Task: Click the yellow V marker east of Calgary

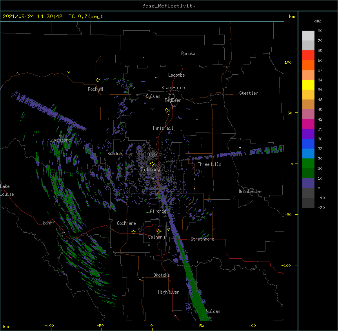Action: [168, 230]
